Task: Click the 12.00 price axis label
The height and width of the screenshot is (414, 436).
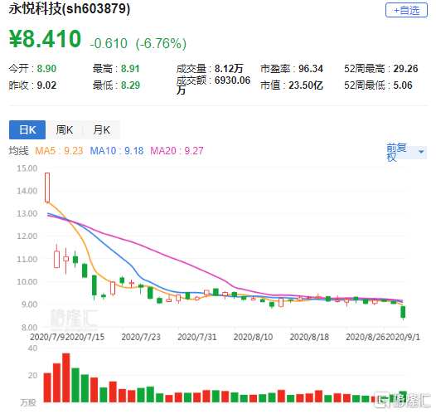Action: (27, 236)
